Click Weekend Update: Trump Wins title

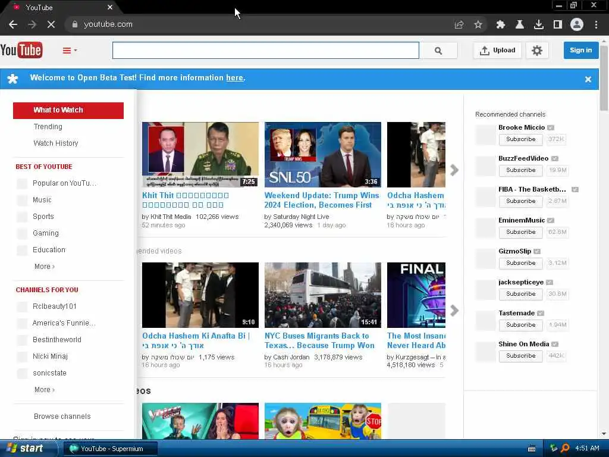[x=322, y=200]
